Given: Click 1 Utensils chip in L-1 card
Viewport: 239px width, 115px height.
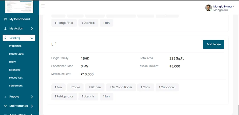Looking at the screenshot, I should click(x=88, y=96).
